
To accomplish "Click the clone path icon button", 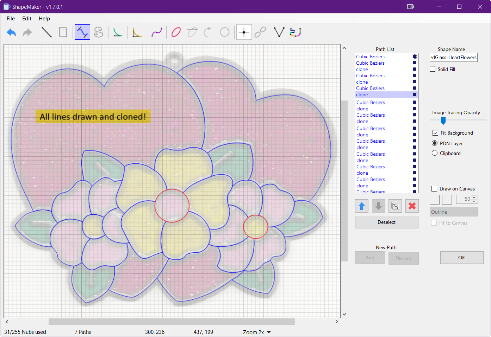I will [x=395, y=206].
